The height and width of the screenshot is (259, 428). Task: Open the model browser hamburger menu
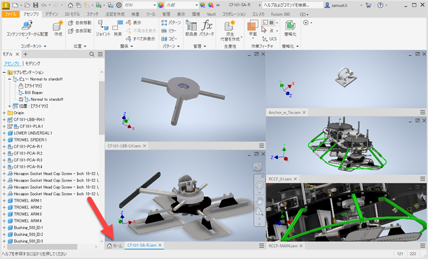(x=100, y=54)
